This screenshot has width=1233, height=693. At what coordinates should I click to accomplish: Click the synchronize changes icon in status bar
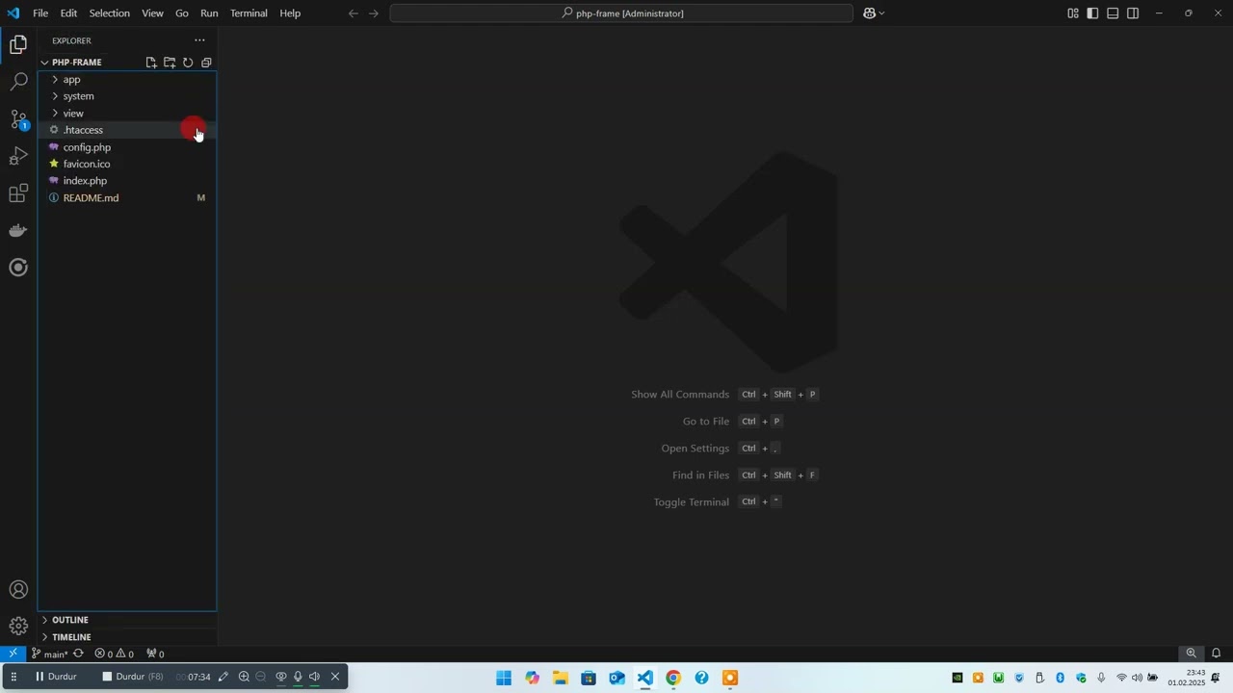(x=78, y=654)
